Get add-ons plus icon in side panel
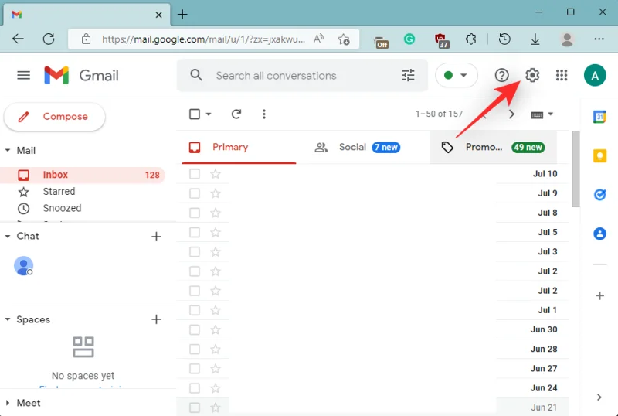This screenshot has width=618, height=416. (x=600, y=295)
